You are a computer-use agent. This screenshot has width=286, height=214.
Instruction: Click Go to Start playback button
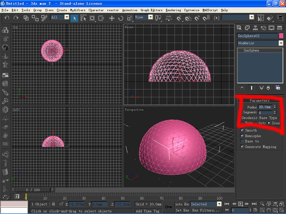(227, 204)
